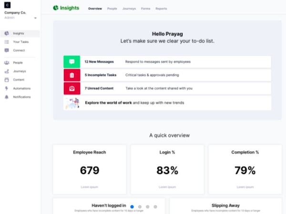Click the Automations lightning bolt icon
The width and height of the screenshot is (286, 214).
(x=7, y=88)
